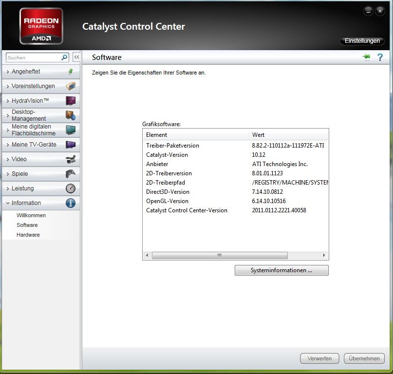393x374 pixels.
Task: Collapse the sidebar with the double-arrow button
Action: click(76, 57)
